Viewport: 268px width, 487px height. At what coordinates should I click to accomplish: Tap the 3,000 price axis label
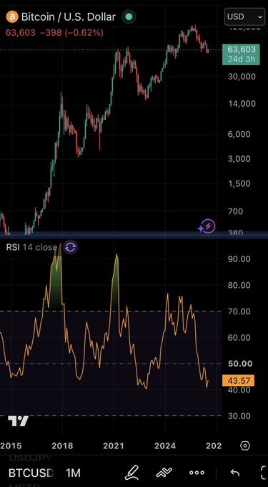click(x=239, y=159)
